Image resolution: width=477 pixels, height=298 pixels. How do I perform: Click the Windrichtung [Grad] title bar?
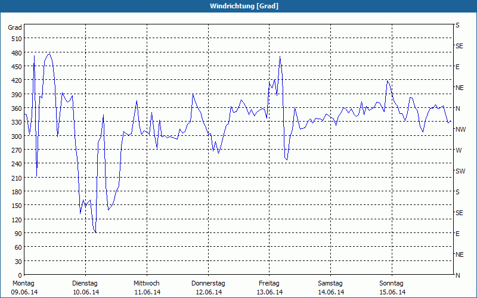pos(238,6)
